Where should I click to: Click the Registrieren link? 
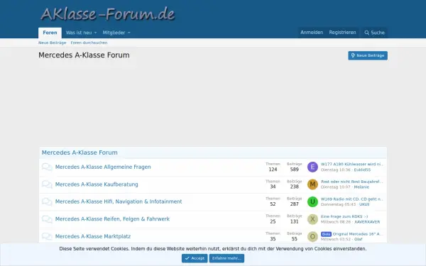click(342, 33)
